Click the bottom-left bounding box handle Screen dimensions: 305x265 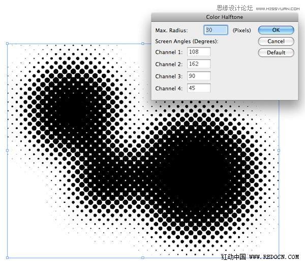click(x=7, y=257)
